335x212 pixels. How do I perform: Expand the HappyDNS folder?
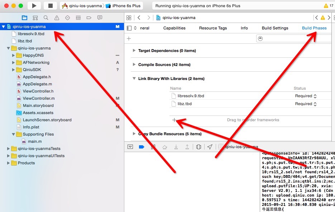pos(13,55)
